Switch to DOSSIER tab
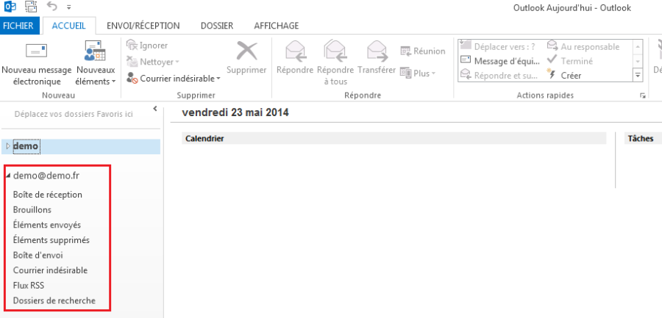Image resolution: width=662 pixels, height=318 pixels. (217, 26)
